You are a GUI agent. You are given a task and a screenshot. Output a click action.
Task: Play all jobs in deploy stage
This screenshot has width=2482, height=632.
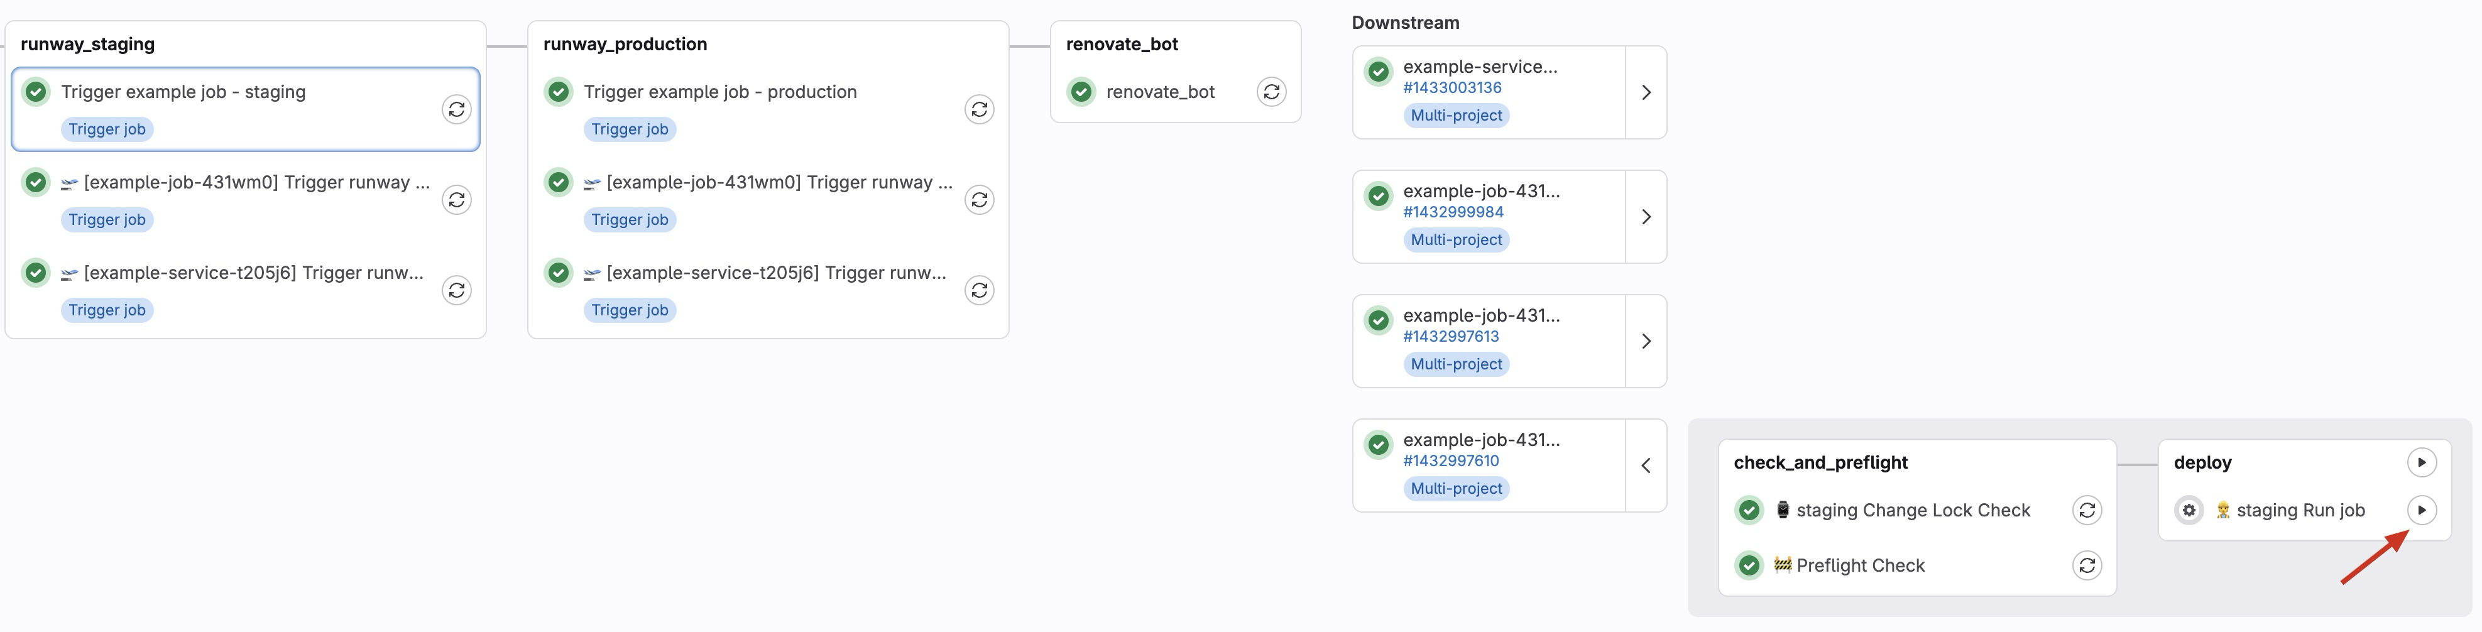2421,462
